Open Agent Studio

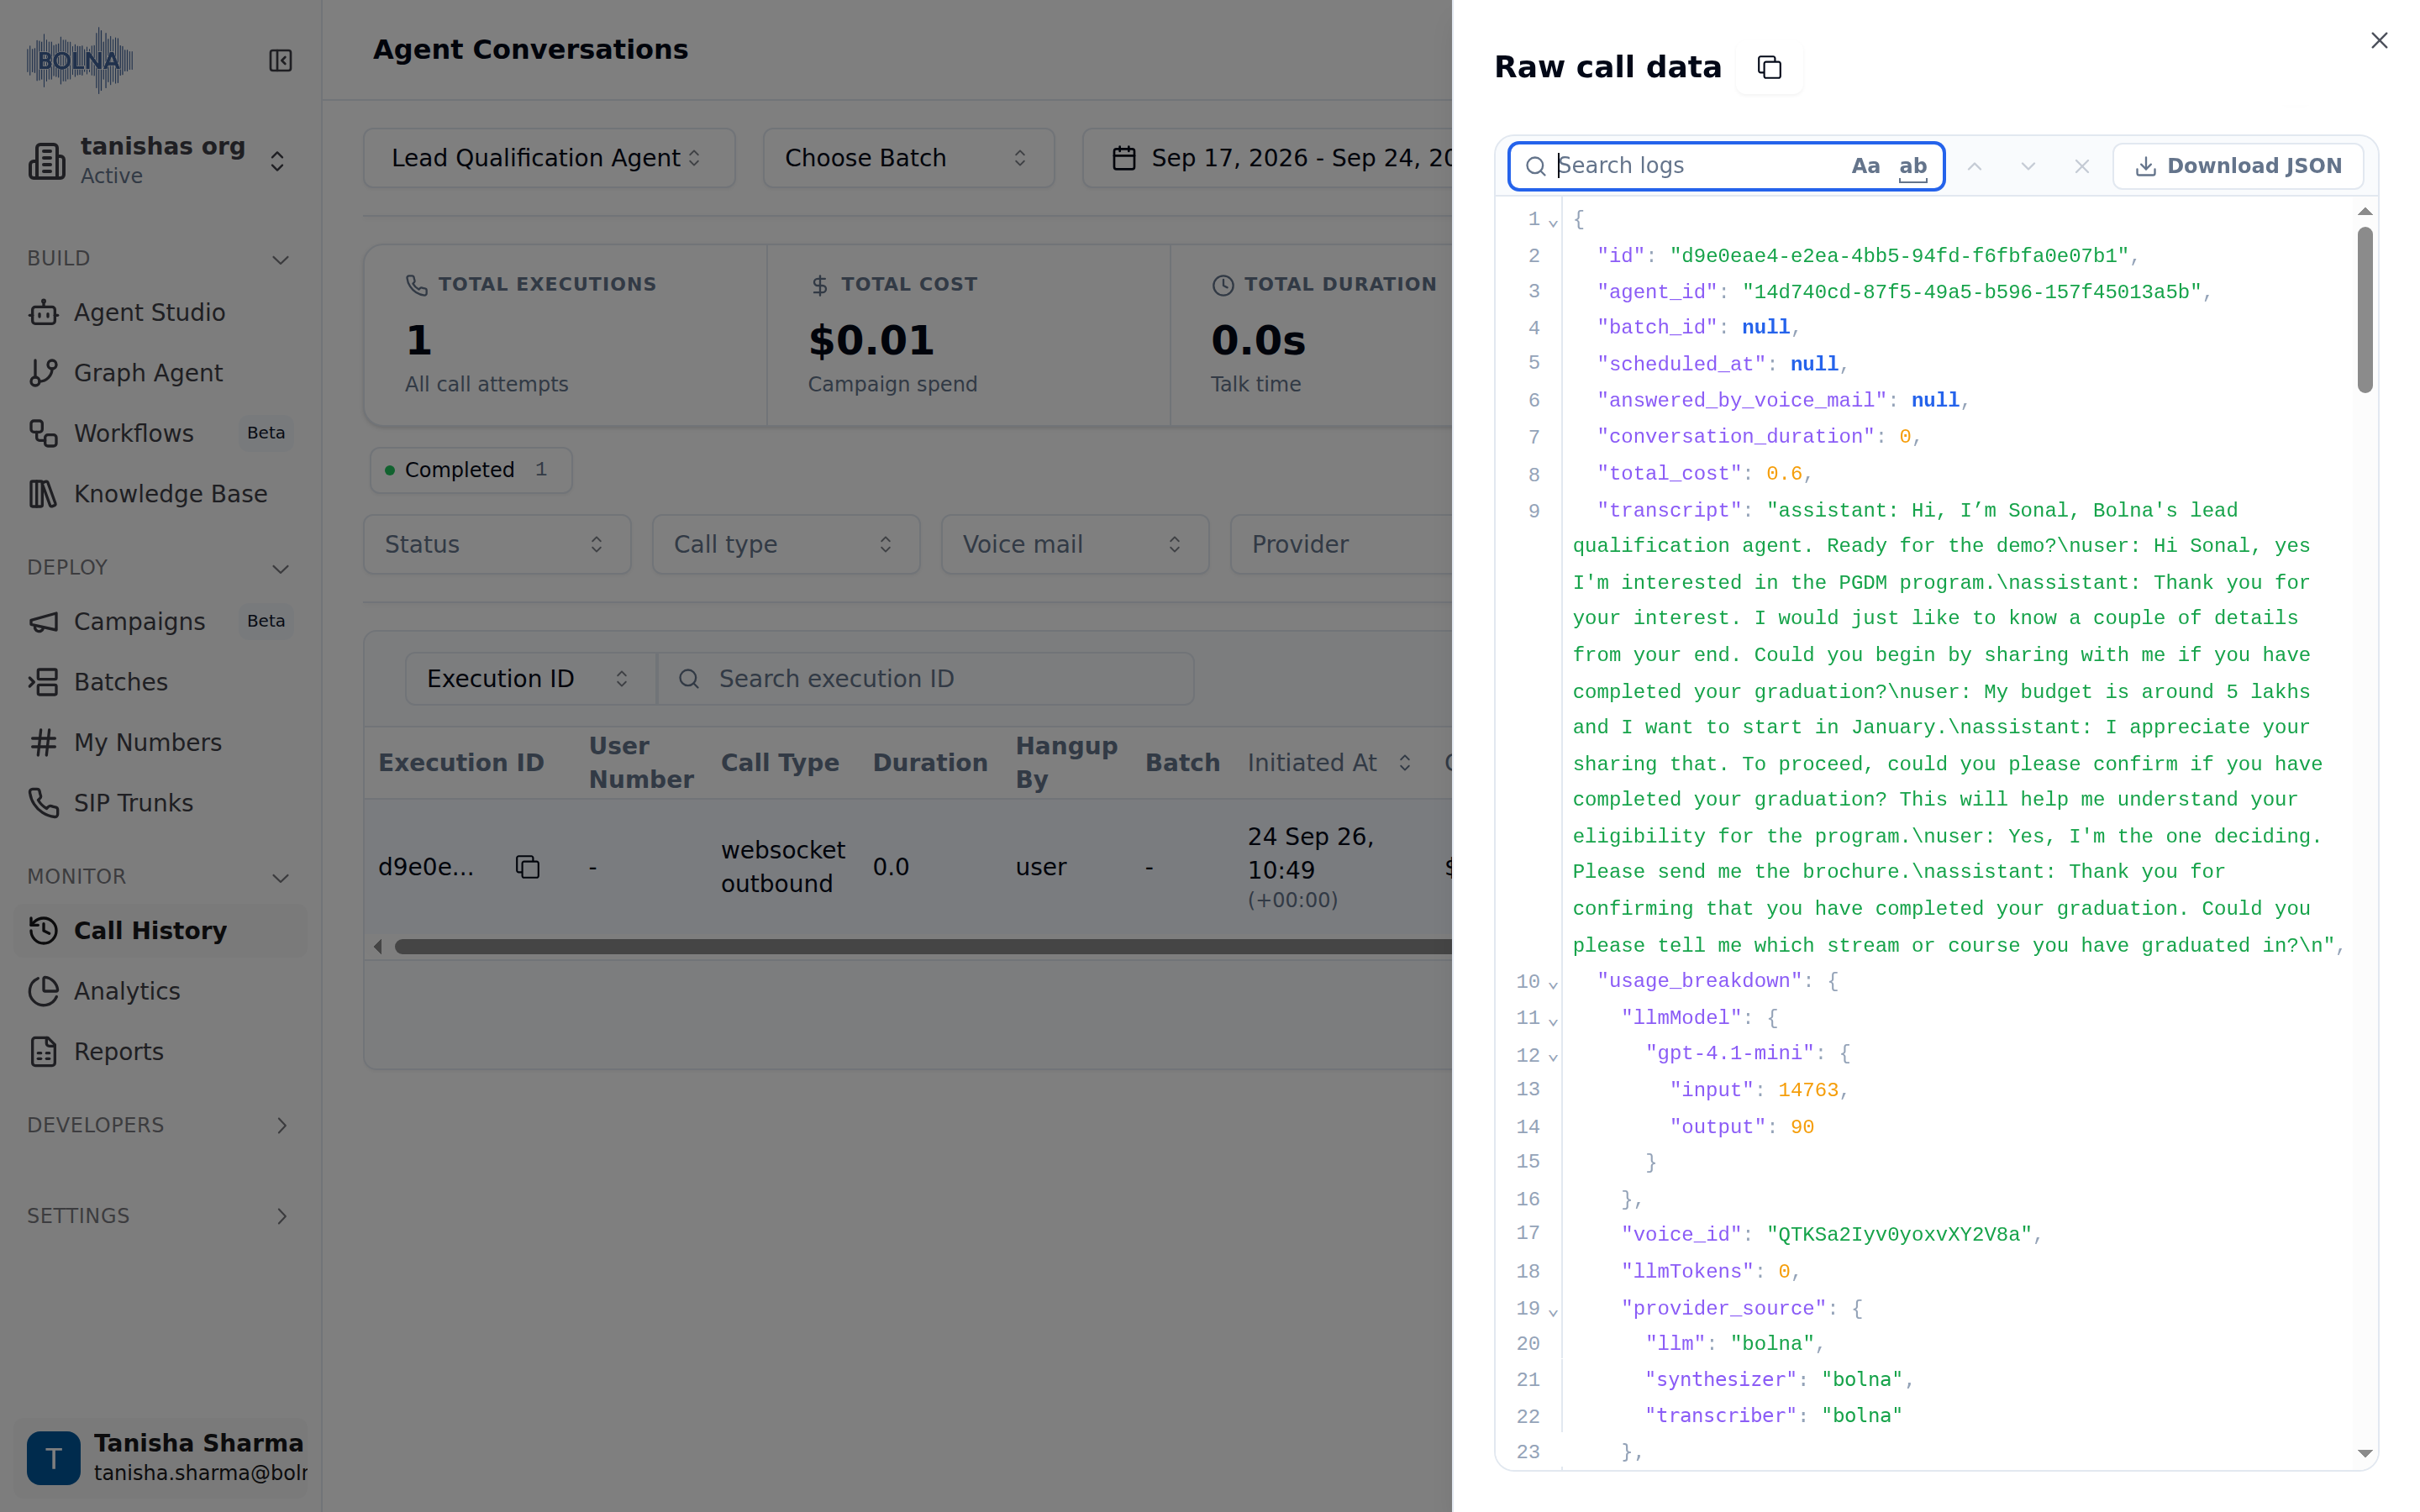(x=161, y=312)
